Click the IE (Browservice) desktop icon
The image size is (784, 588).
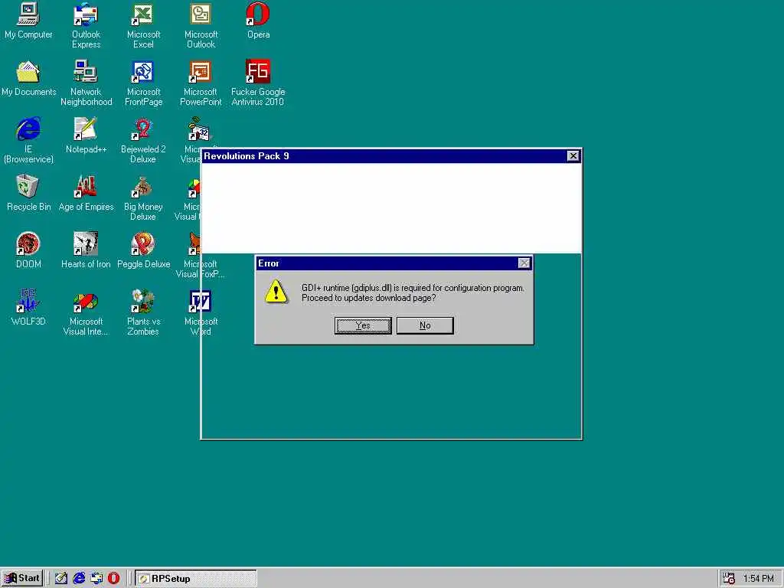tap(28, 141)
